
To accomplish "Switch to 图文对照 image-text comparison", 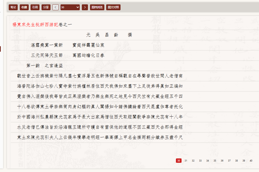I will (113, 7).
